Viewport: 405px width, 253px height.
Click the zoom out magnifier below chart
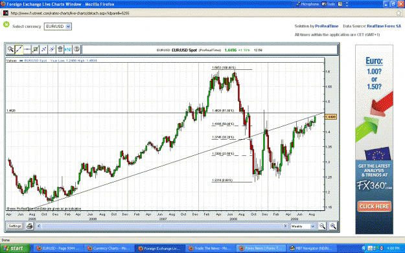[322, 226]
